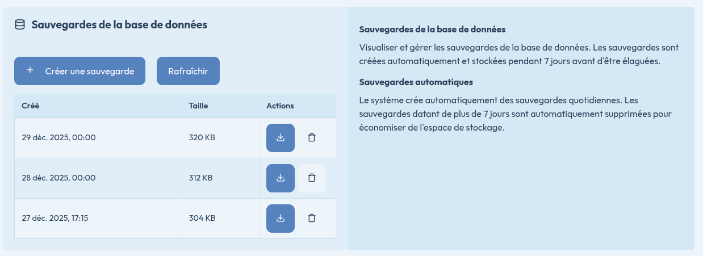Viewport: 703px width, 256px height.
Task: Click the 320 KB size cell
Action: (202, 138)
